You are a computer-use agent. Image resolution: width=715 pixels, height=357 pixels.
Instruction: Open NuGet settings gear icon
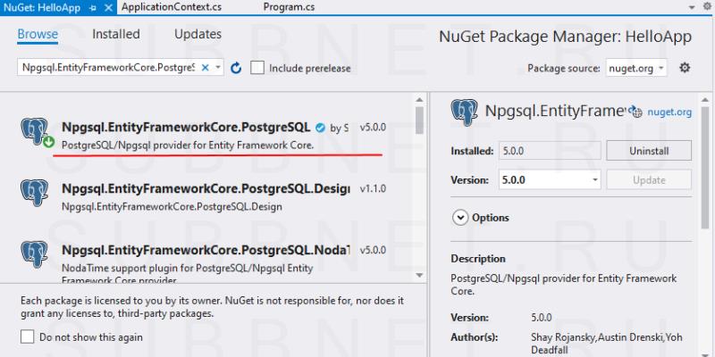coord(686,68)
